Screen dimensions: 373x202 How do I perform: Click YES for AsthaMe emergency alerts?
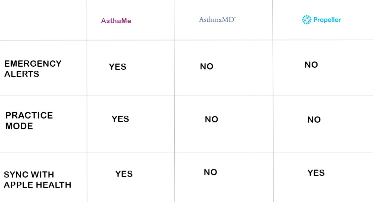point(118,67)
